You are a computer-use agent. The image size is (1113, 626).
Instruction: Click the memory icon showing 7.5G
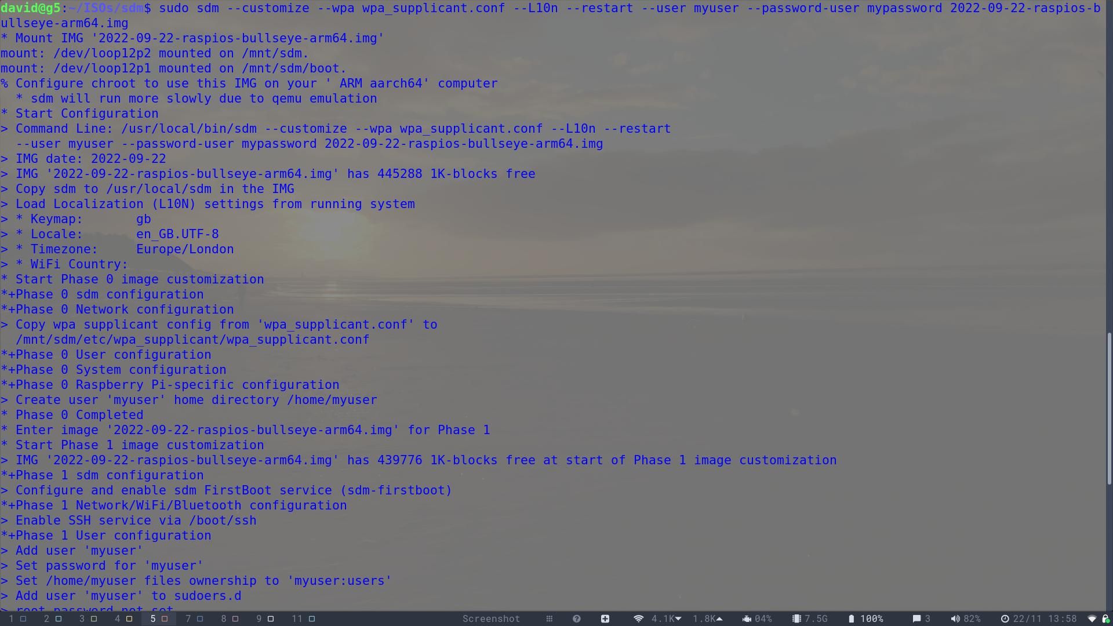(796, 619)
